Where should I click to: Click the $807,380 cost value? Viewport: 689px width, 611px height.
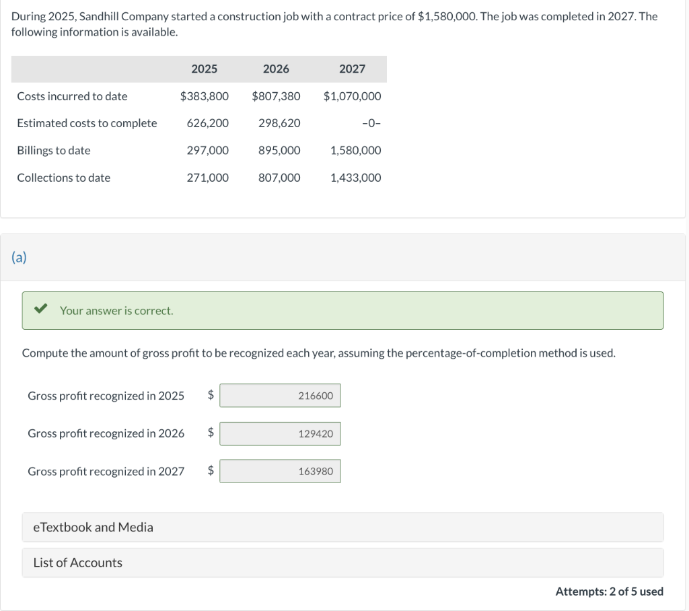[276, 96]
